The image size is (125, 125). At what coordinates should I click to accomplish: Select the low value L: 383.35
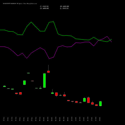click(64, 8)
